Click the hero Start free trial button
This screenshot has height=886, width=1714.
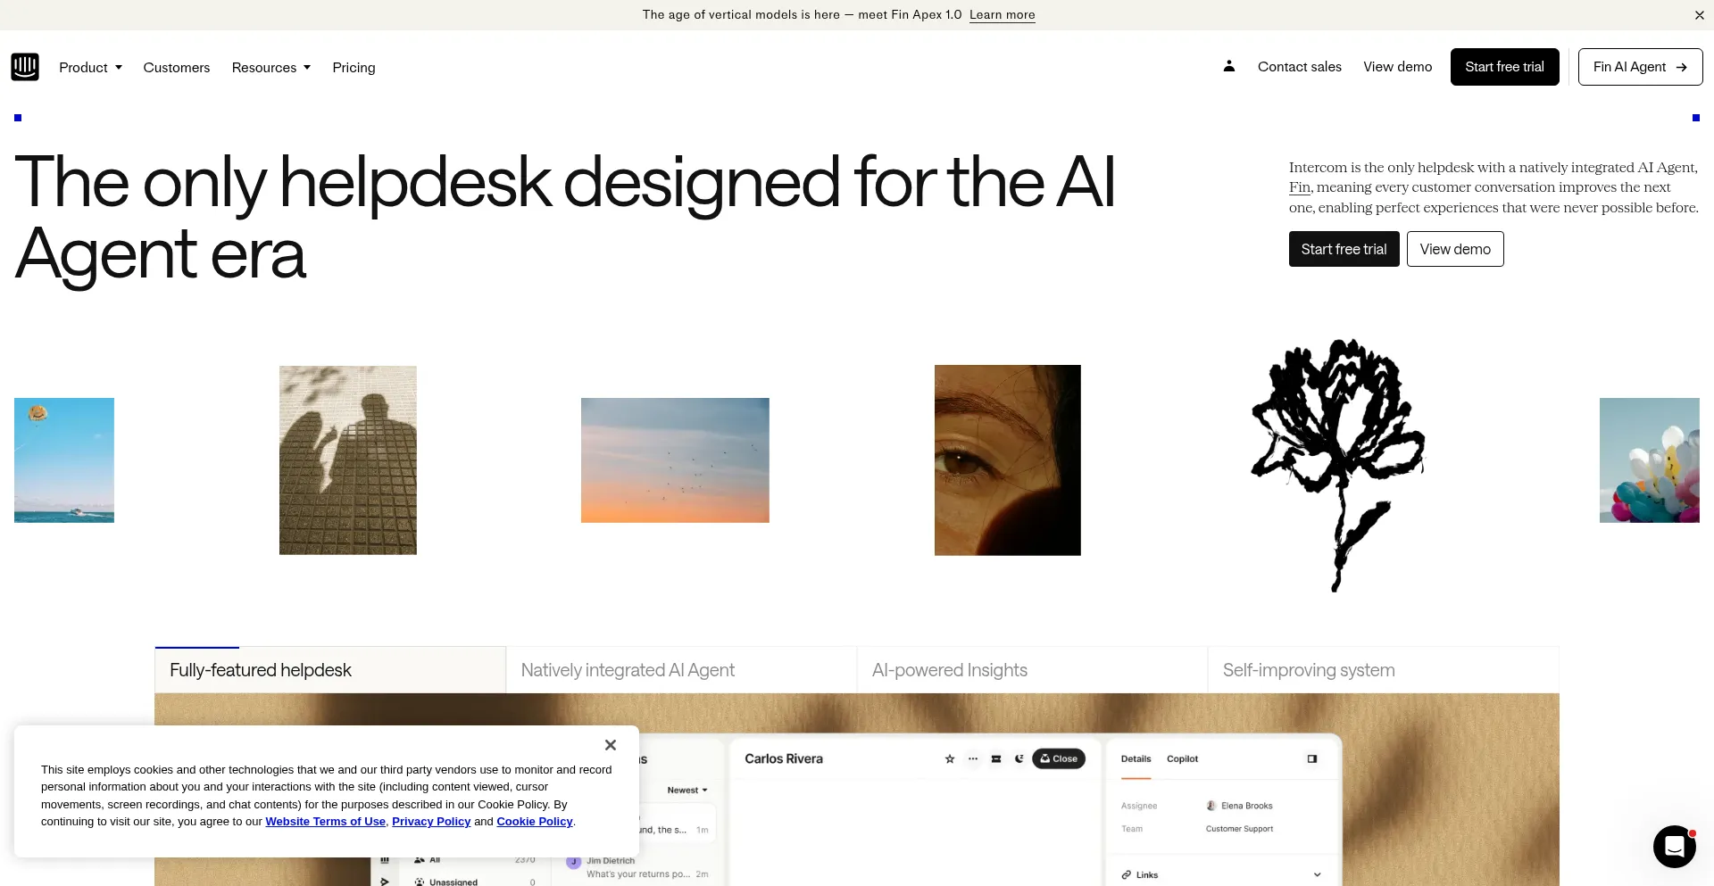[1344, 249]
